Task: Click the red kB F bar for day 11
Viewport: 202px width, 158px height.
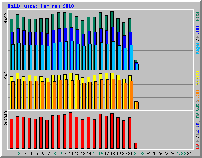Action: click(x=71, y=130)
